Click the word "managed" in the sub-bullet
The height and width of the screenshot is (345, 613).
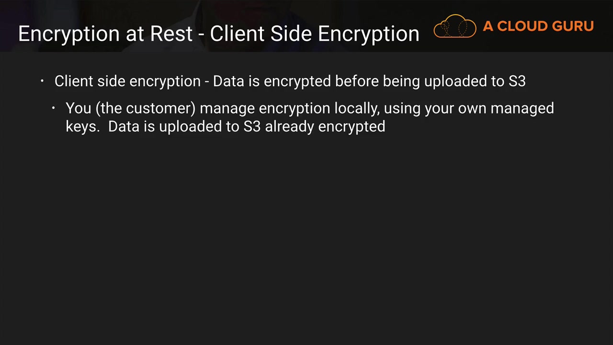522,108
